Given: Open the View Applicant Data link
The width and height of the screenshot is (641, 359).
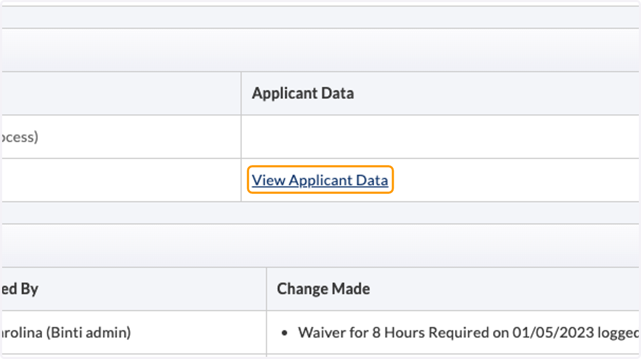Looking at the screenshot, I should coord(320,180).
